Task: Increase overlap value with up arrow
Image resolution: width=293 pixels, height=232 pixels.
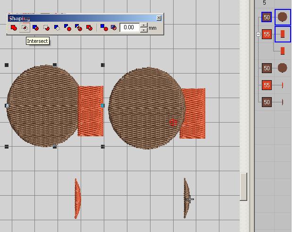Action: tap(143, 25)
